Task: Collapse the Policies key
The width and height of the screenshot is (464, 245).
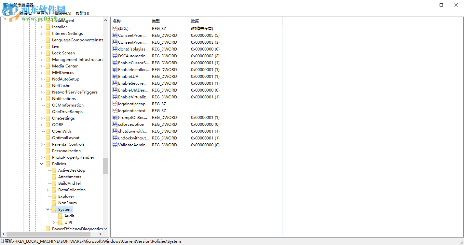Action: (x=41, y=164)
